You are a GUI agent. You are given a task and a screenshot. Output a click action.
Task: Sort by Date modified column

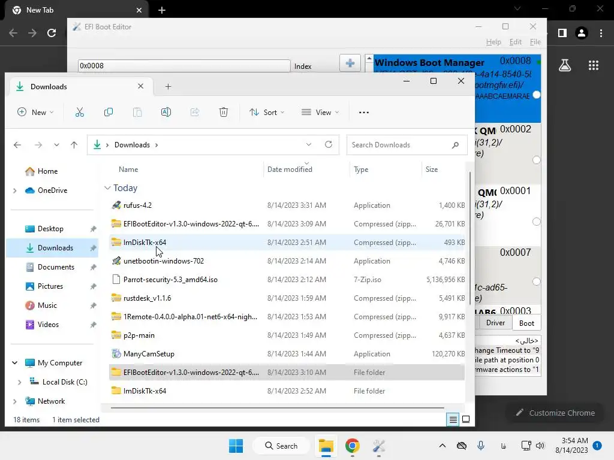(290, 170)
